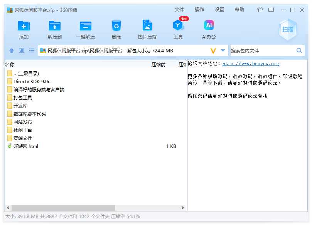Click the 1 KB size value
The width and height of the screenshot is (312, 225).
[171, 146]
